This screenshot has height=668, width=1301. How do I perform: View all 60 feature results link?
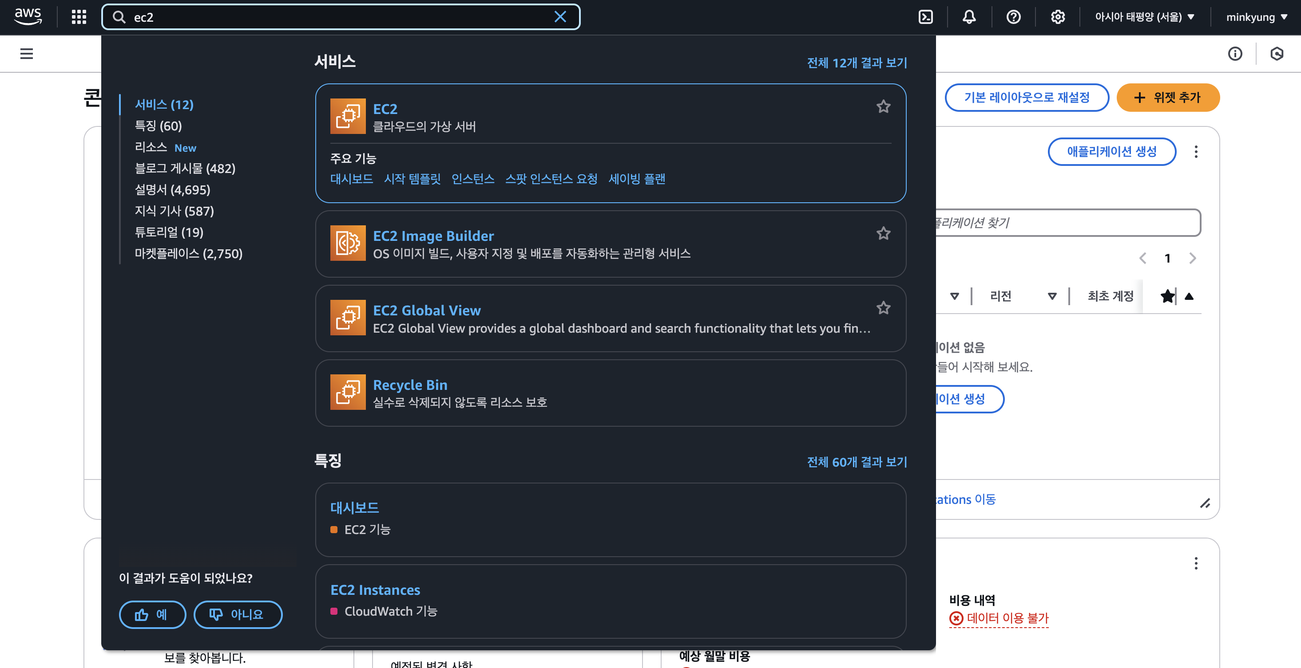click(857, 462)
